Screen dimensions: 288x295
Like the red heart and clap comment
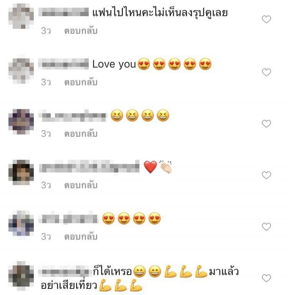266,175
